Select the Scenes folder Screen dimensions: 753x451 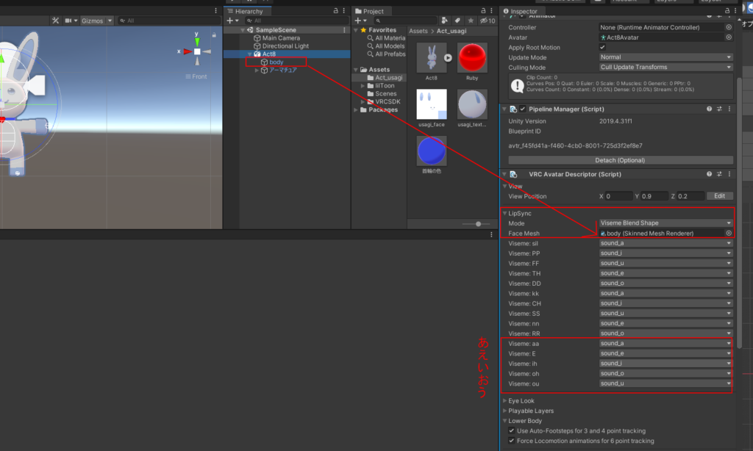385,93
